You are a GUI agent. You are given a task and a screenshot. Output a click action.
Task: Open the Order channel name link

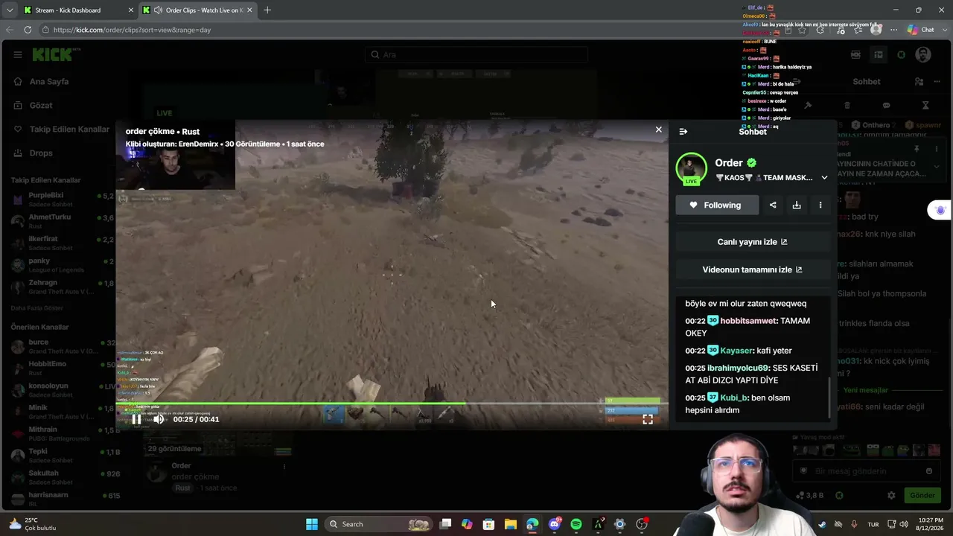coord(729,163)
